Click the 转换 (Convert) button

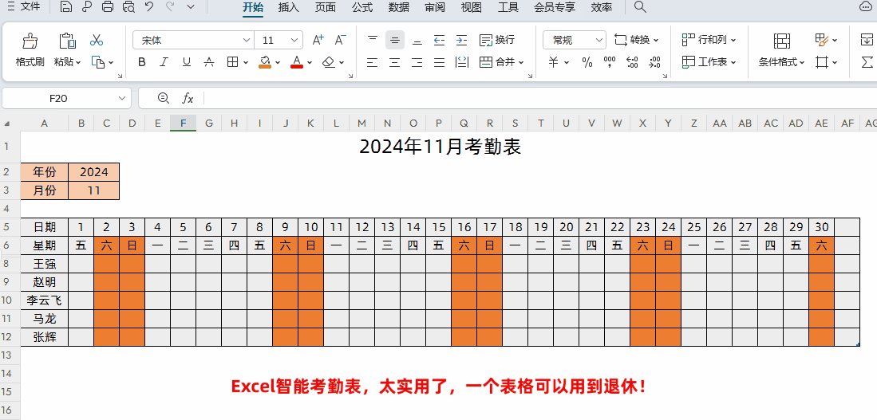[637, 40]
